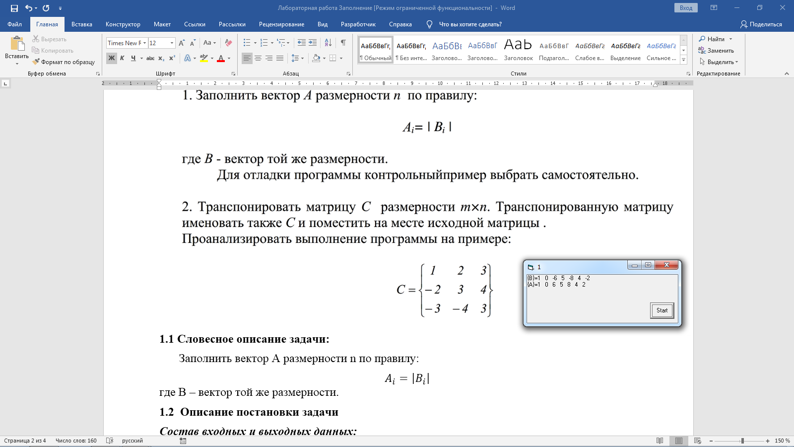Switch to the Вставка tab
This screenshot has width=794, height=447.
[x=82, y=24]
